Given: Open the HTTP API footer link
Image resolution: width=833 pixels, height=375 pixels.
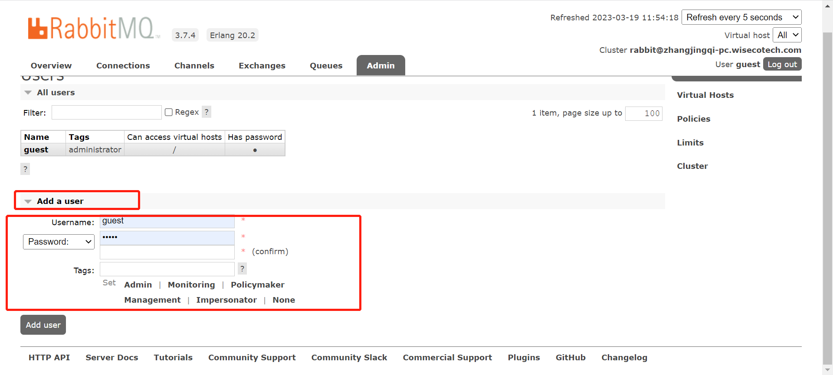Looking at the screenshot, I should tap(49, 358).
